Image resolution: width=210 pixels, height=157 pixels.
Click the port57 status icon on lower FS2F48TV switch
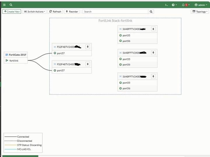tap(55, 70)
